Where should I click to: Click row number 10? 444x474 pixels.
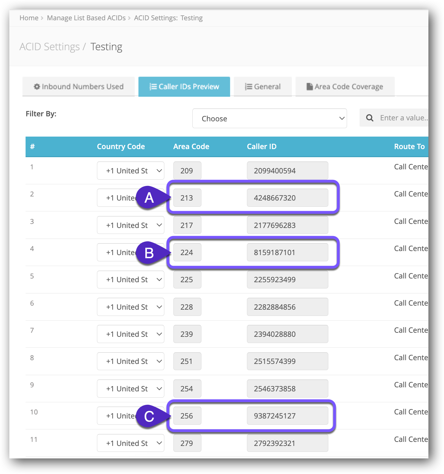point(34,412)
